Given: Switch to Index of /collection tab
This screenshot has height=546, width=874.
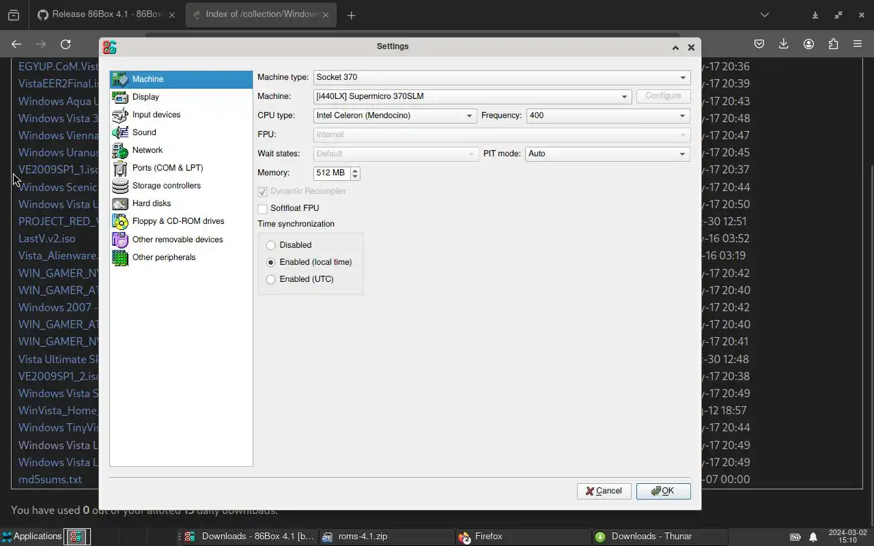Looking at the screenshot, I should [261, 15].
